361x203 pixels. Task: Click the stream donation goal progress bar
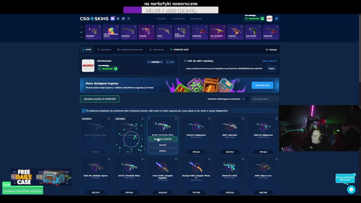click(171, 10)
